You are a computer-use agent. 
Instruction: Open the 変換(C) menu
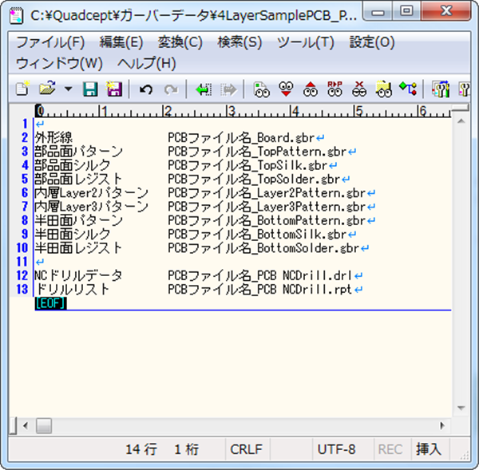click(x=180, y=42)
